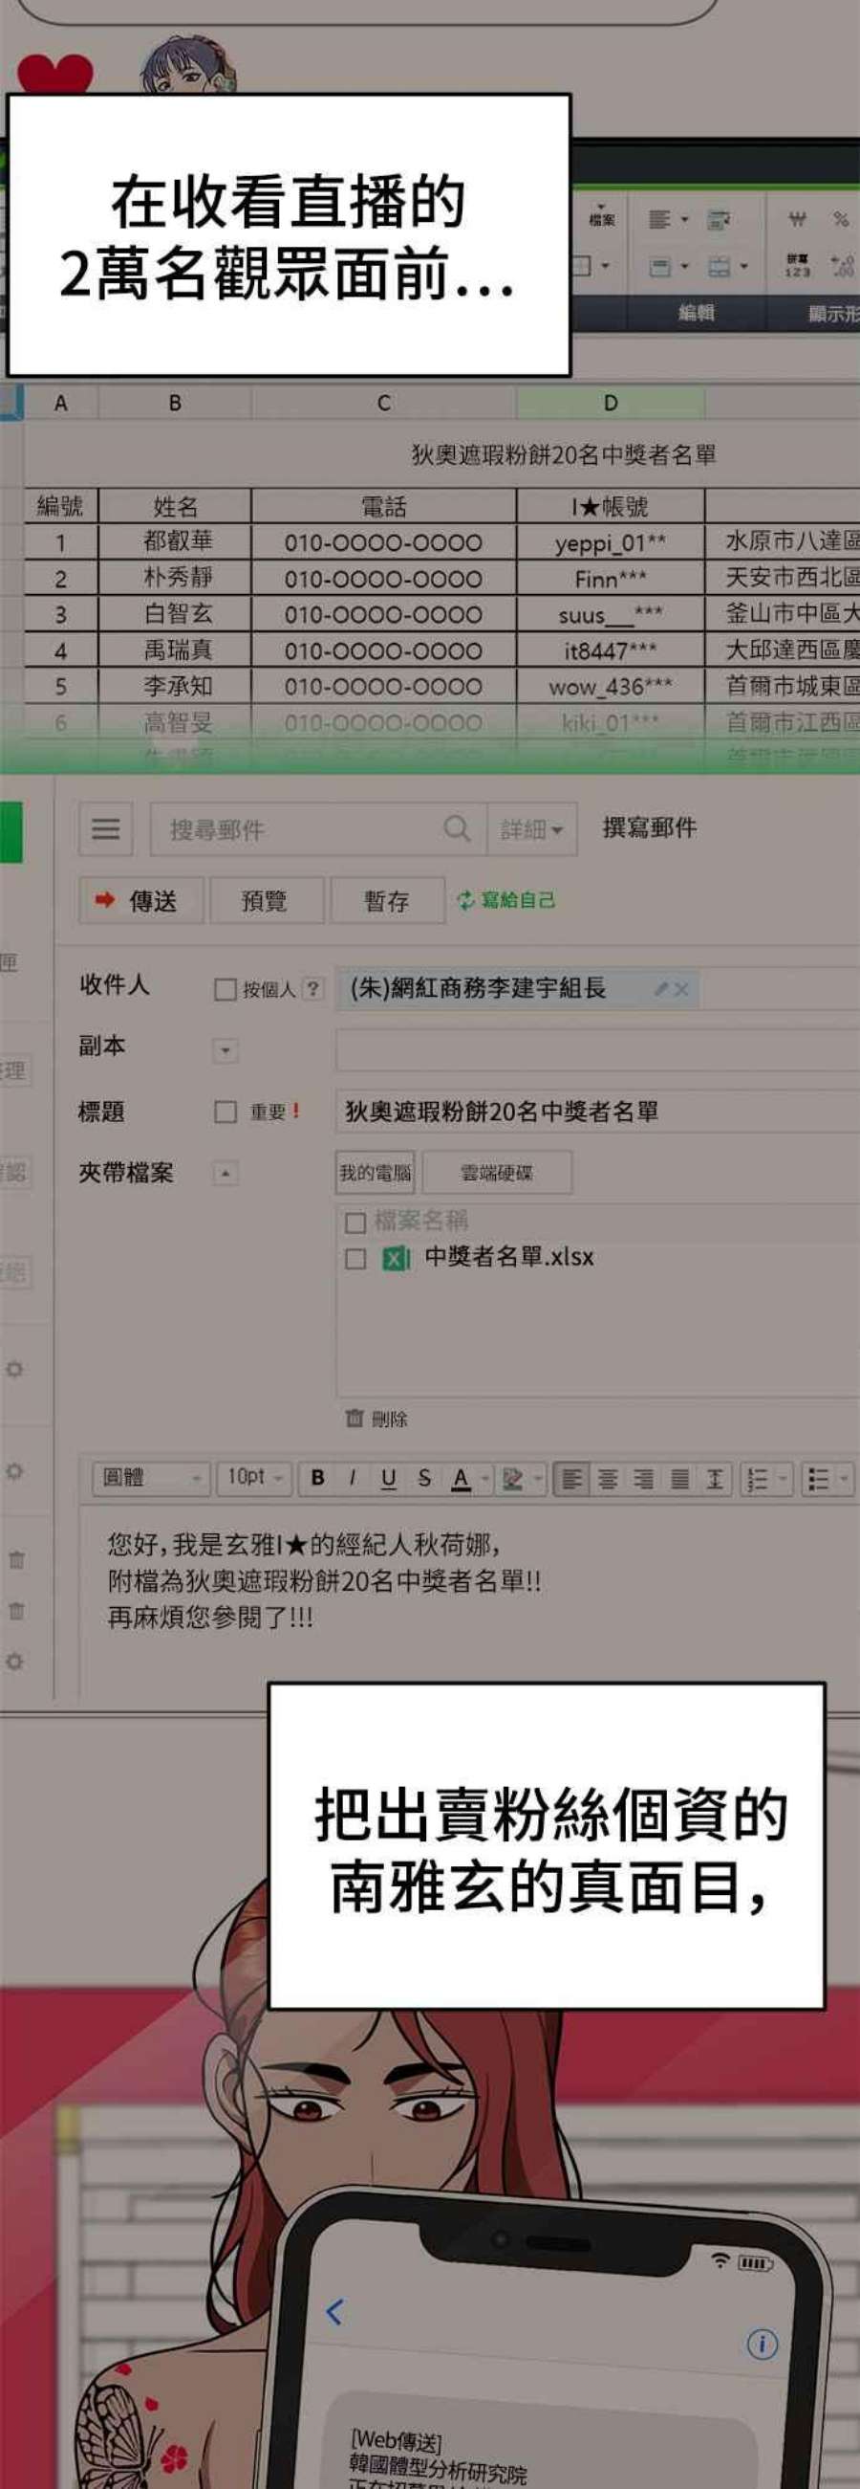
Task: Apply italic formatting to the text
Action: (353, 1477)
